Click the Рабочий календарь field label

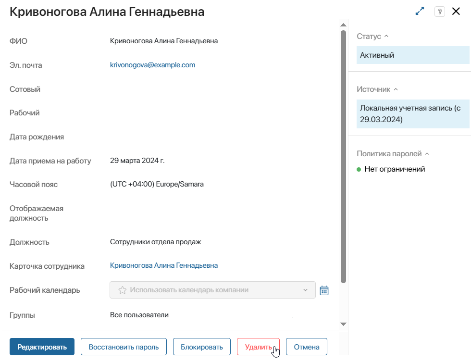tap(45, 290)
